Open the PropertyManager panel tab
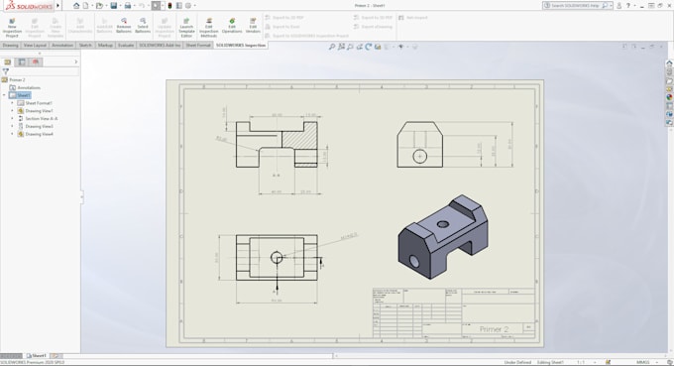 22,61
